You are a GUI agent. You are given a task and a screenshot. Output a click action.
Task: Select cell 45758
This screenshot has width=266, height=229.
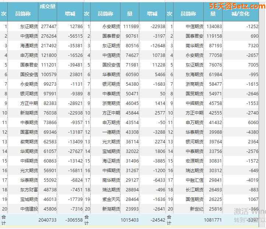coord(215,103)
